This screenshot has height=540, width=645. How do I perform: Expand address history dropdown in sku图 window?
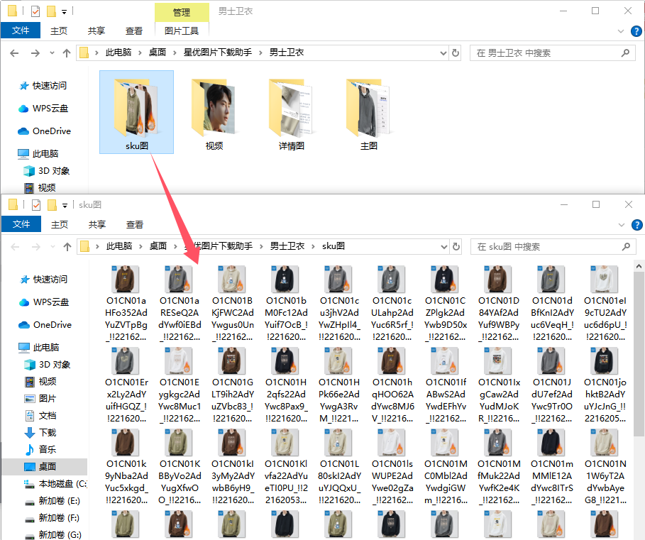pyautogui.click(x=444, y=247)
